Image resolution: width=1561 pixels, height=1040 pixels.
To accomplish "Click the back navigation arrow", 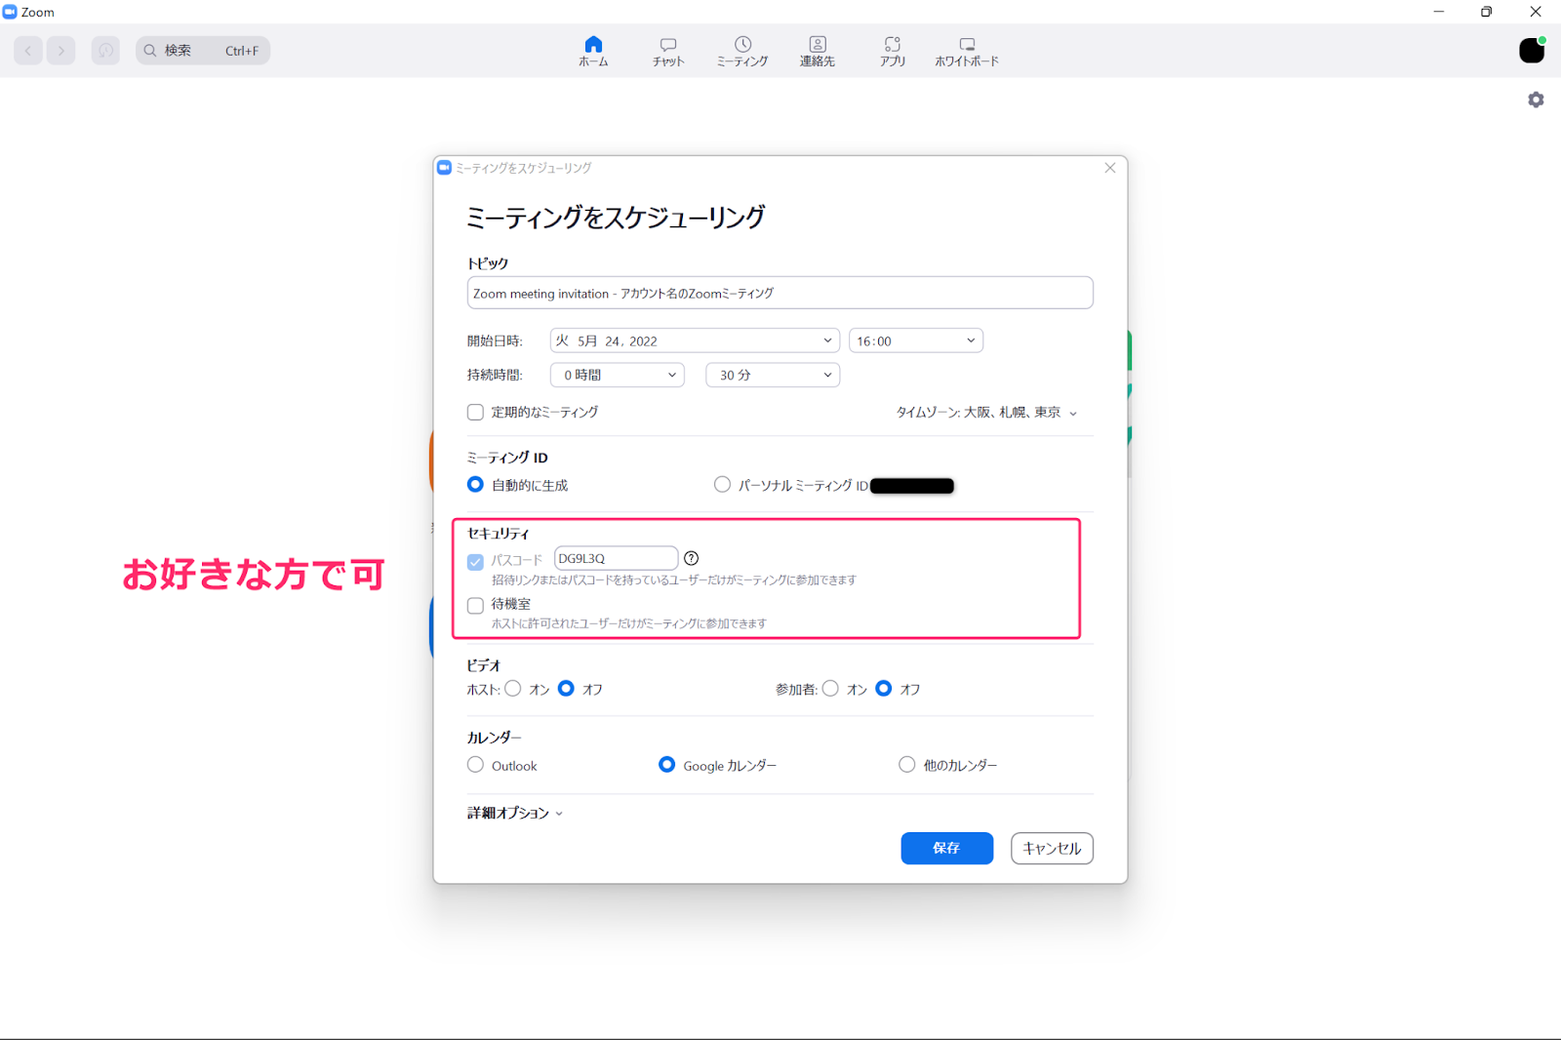I will 28,51.
